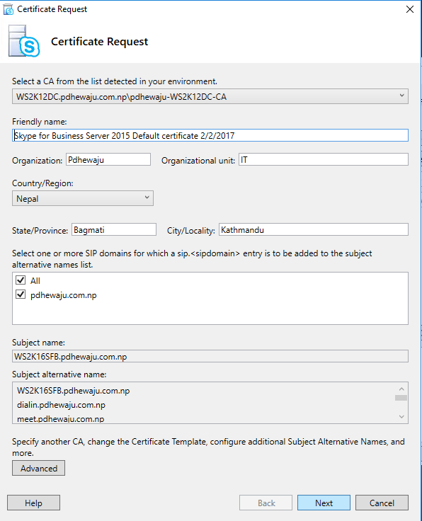Click the small title bar Certificate Request icon
The image size is (422, 521).
click(8, 10)
